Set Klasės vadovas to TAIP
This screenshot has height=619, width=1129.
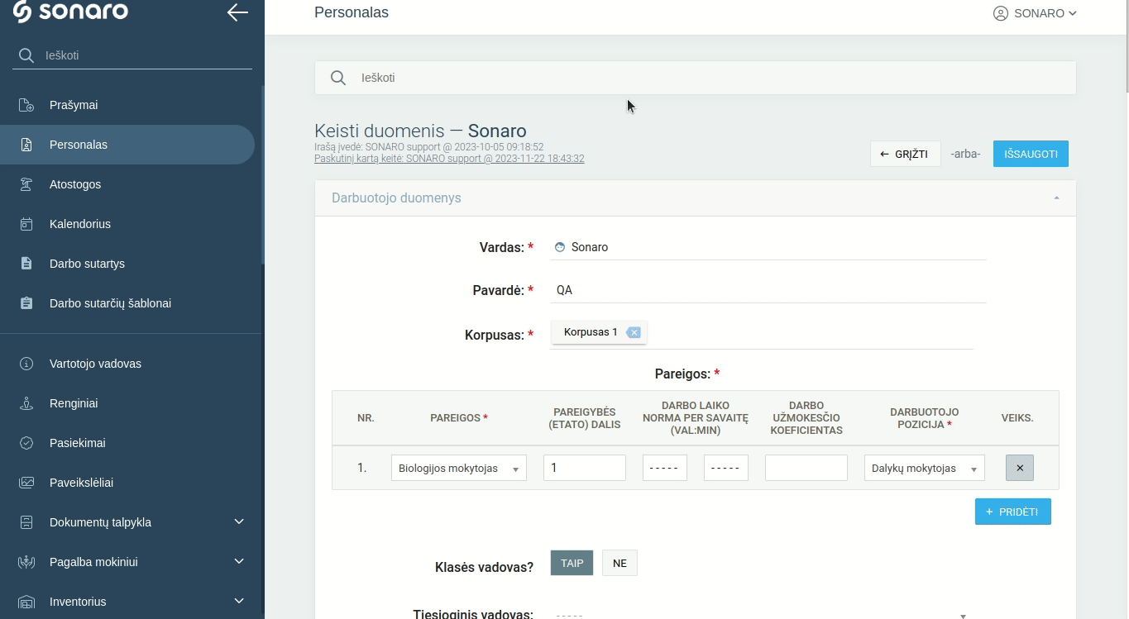point(572,563)
